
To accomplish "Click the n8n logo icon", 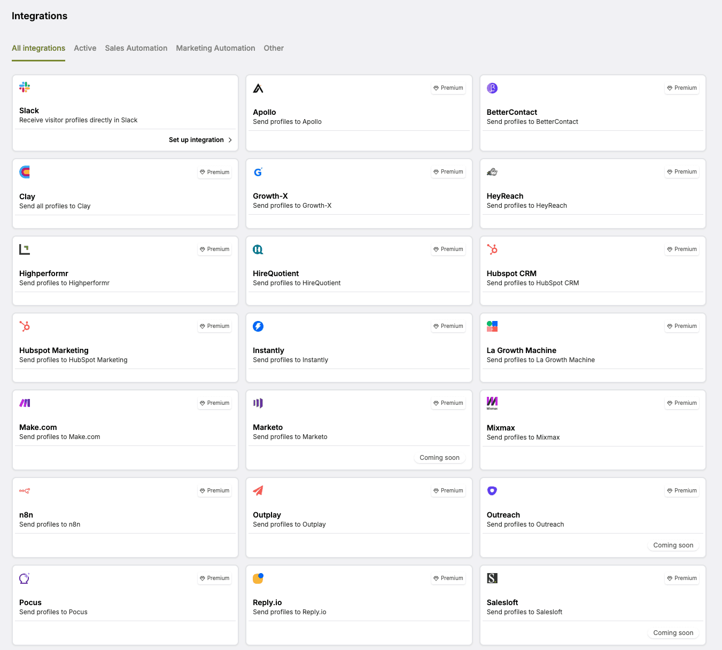I will point(25,490).
